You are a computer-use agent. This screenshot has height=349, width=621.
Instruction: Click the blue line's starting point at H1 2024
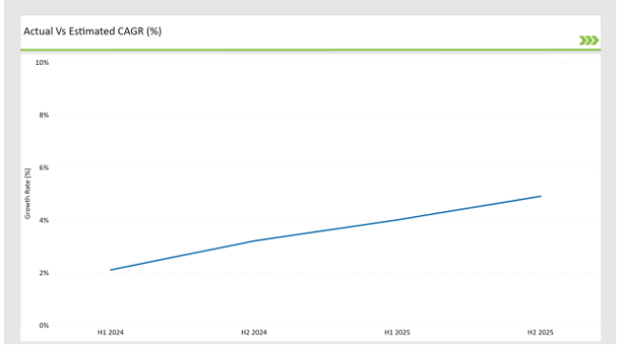coord(111,270)
